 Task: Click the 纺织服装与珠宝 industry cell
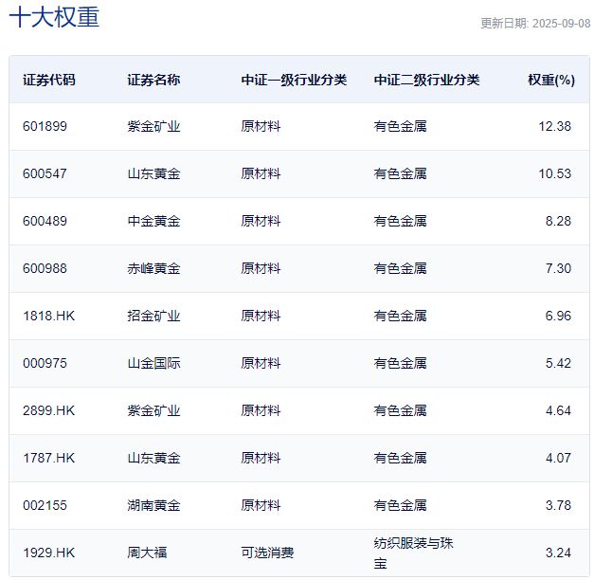click(x=414, y=553)
